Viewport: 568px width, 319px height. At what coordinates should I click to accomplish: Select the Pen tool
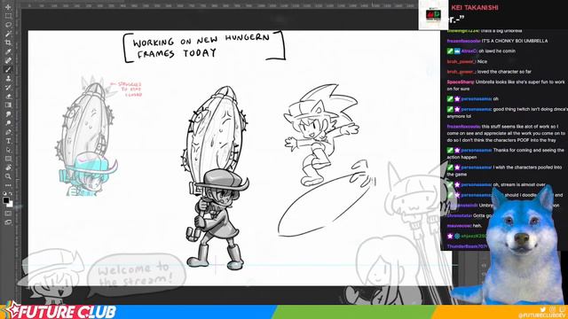pos(8,132)
